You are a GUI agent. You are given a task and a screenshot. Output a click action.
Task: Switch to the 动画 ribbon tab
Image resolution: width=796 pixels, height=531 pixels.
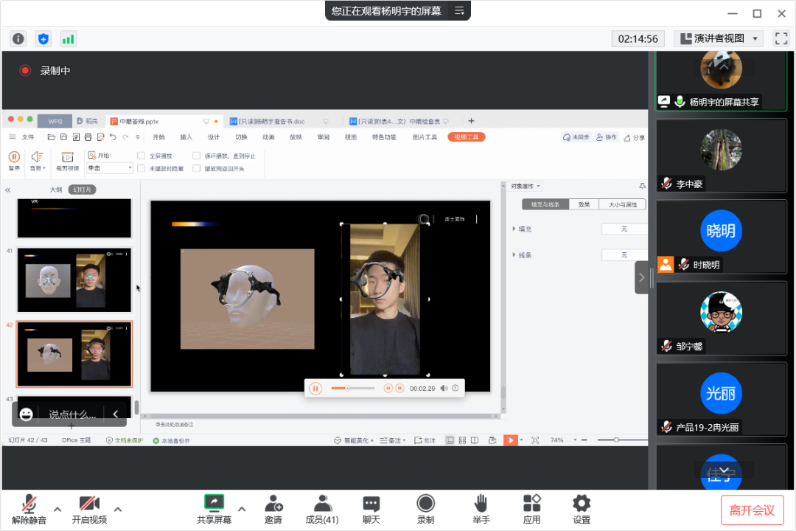[x=268, y=137]
